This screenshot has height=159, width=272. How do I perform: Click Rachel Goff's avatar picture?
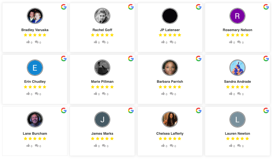[102, 16]
